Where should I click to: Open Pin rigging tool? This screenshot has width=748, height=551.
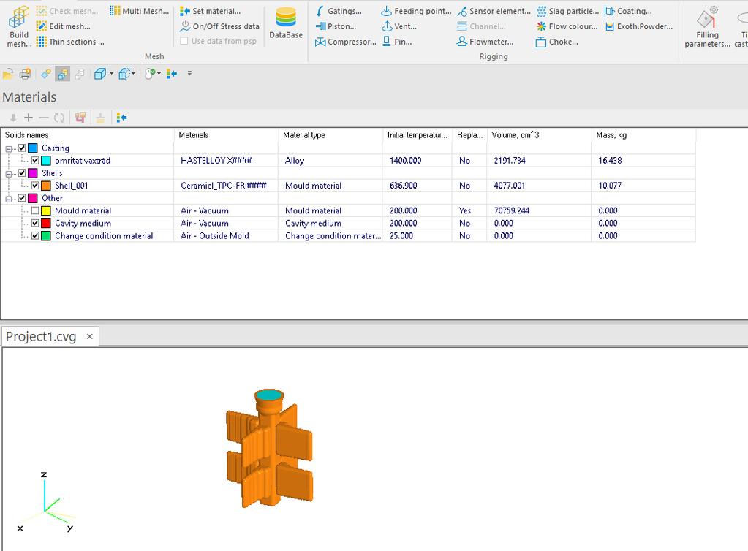point(397,42)
